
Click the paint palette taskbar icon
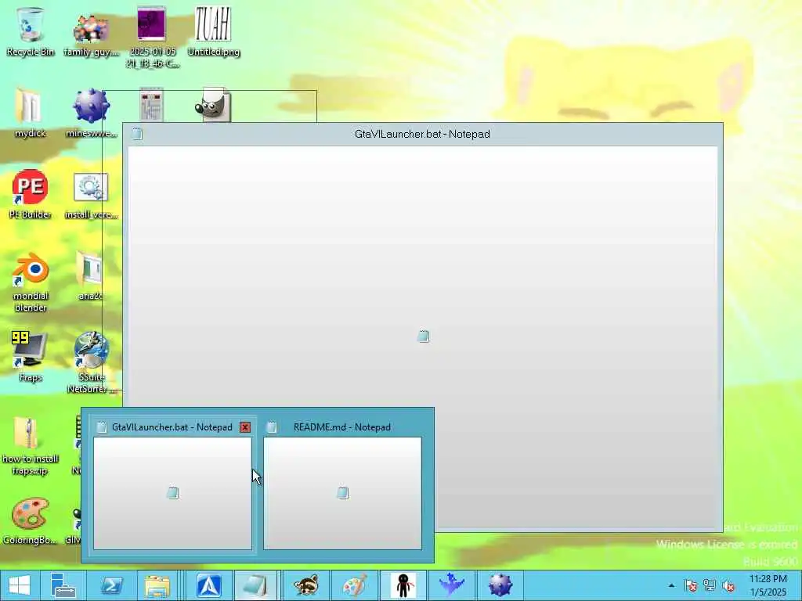355,585
